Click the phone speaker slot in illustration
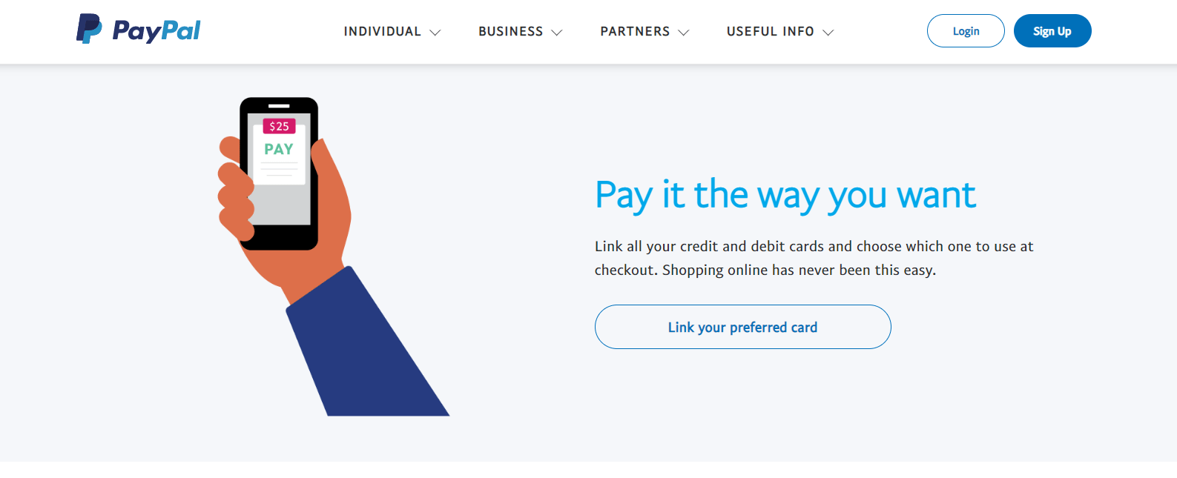The width and height of the screenshot is (1177, 478). [279, 106]
